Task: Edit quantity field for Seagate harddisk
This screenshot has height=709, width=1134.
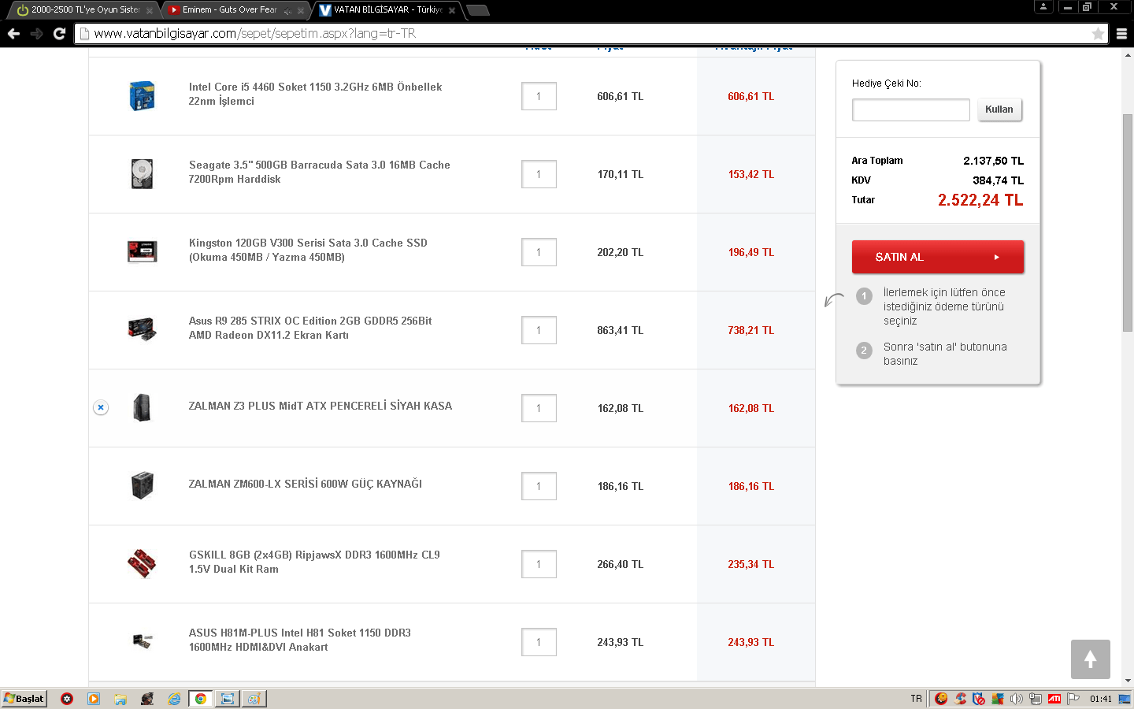Action: [x=539, y=174]
